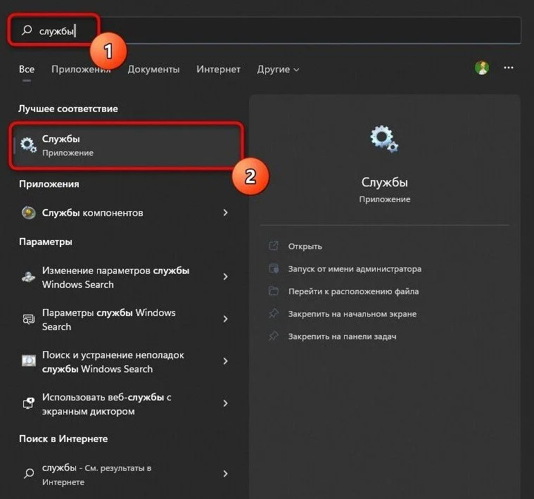The image size is (534, 499).
Task: Switch to the Приложения tab
Action: (x=81, y=69)
